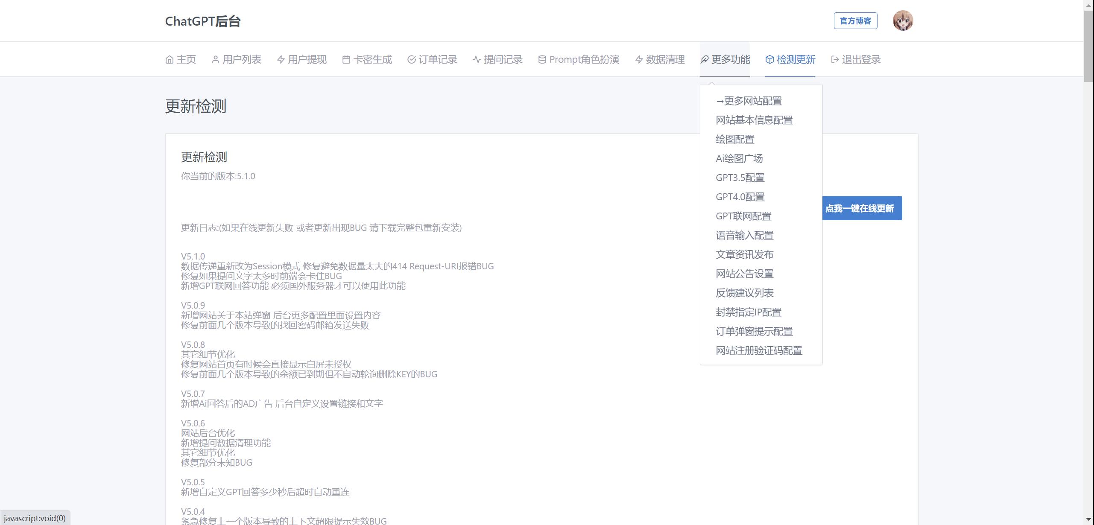Open the 官方博客 link button
The width and height of the screenshot is (1094, 525).
855,21
